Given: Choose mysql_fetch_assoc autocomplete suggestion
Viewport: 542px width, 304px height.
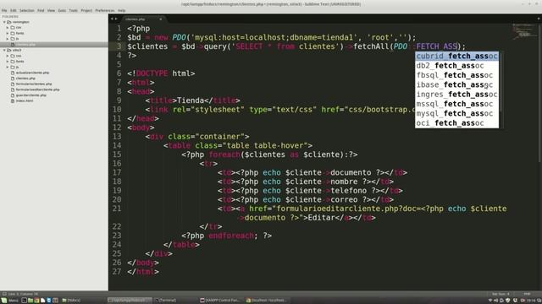Looking at the screenshot, I should (456, 113).
